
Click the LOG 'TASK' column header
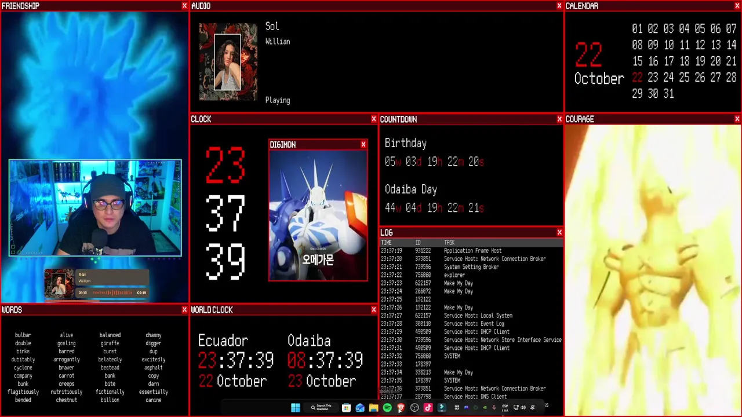tap(449, 243)
